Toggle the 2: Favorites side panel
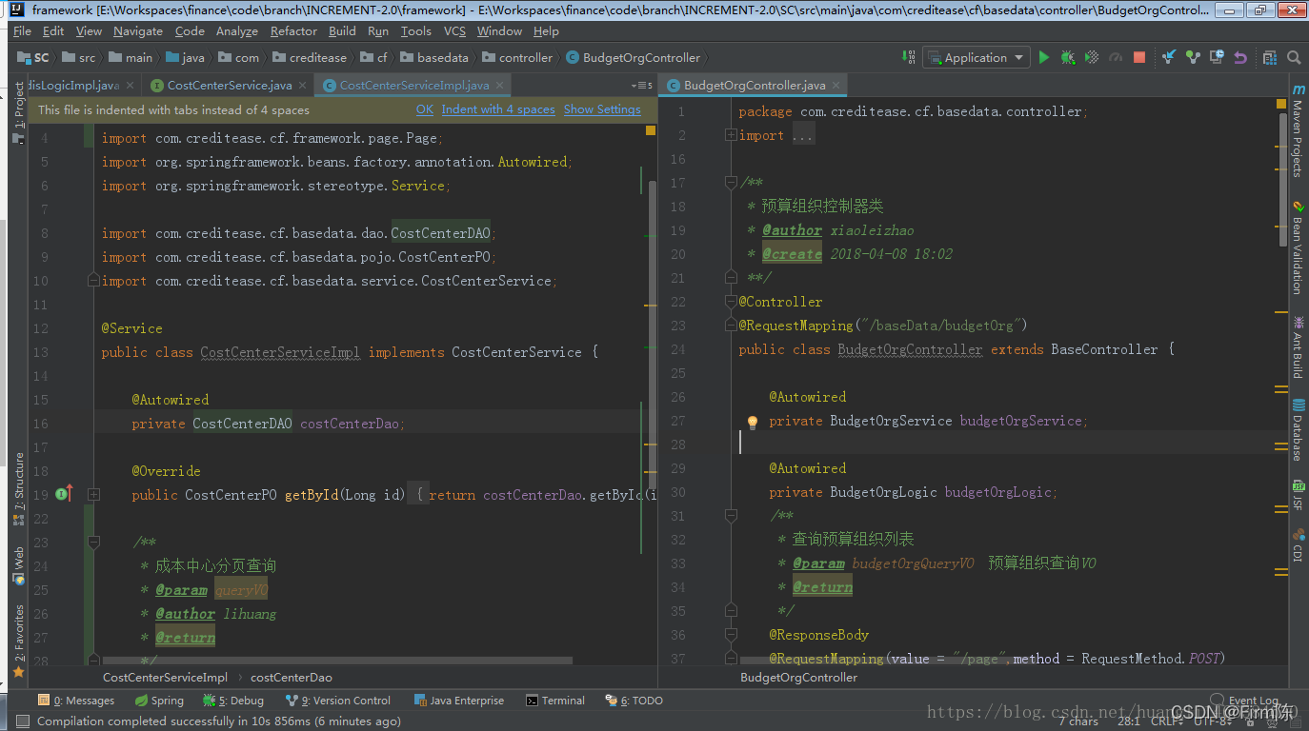This screenshot has height=731, width=1309. tap(19, 640)
